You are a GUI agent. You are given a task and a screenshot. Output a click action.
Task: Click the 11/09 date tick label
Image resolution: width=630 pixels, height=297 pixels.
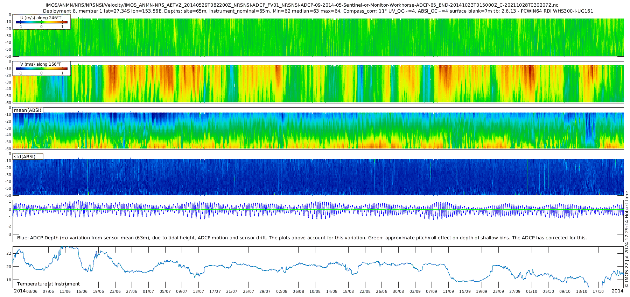[x=448, y=291]
